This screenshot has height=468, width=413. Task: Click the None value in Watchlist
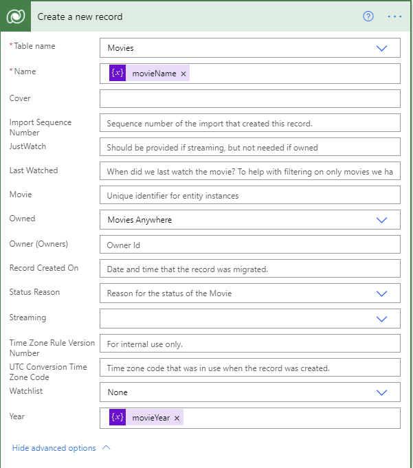click(x=118, y=392)
